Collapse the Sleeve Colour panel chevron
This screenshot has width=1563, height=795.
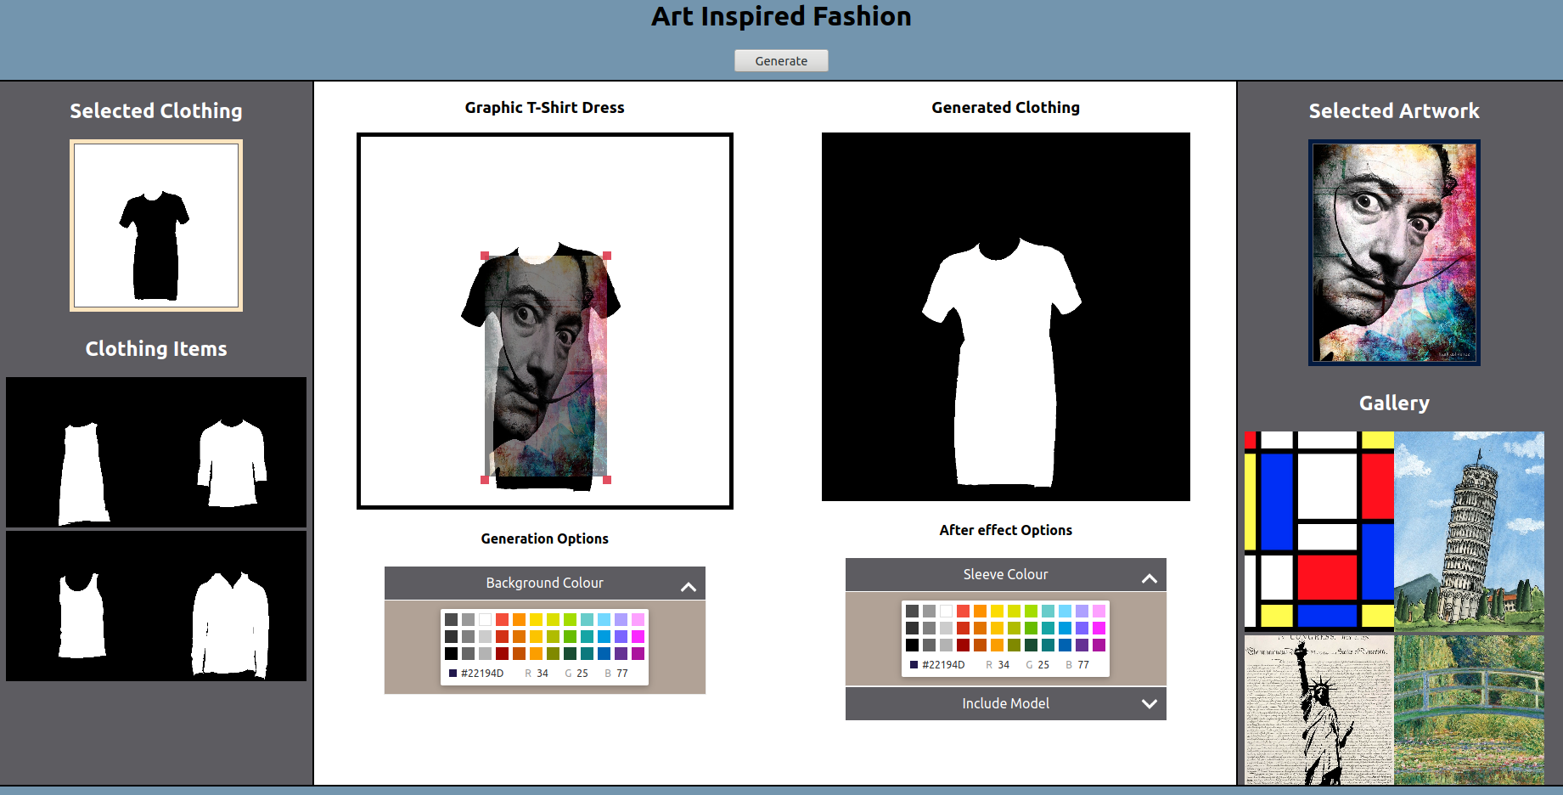click(x=1150, y=578)
